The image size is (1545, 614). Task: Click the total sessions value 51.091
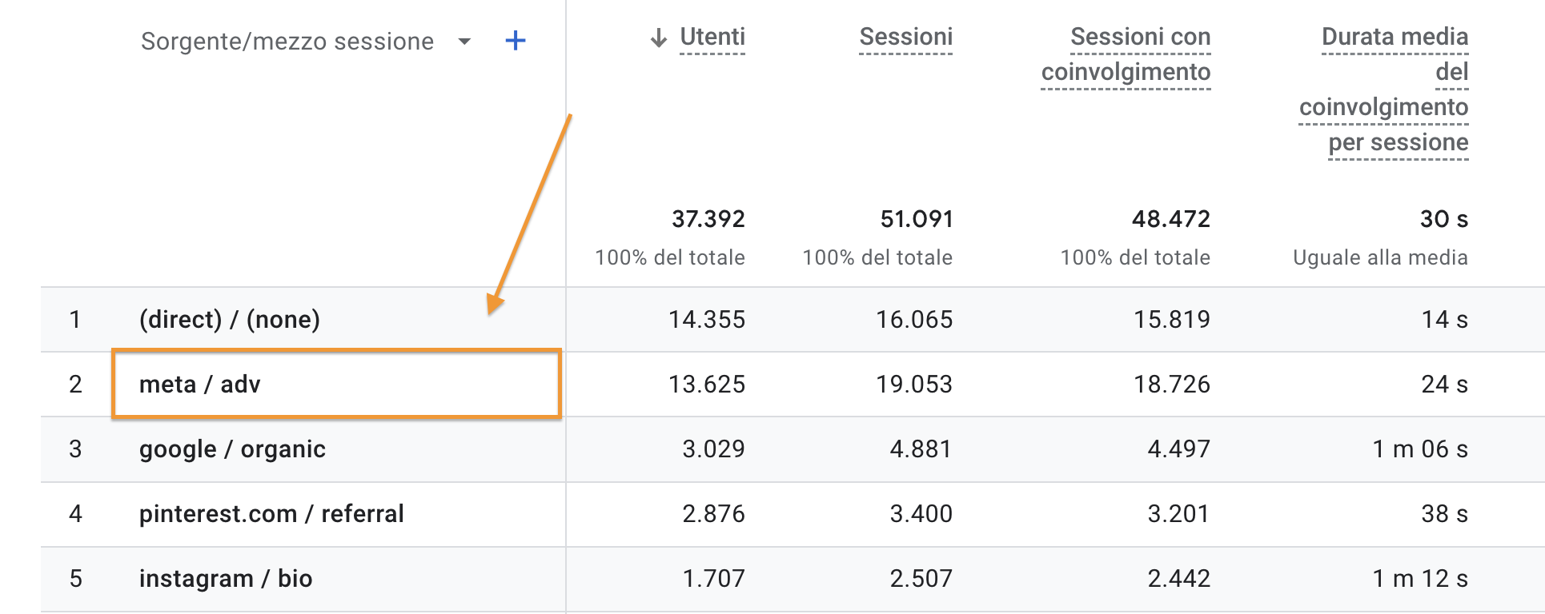tap(917, 219)
